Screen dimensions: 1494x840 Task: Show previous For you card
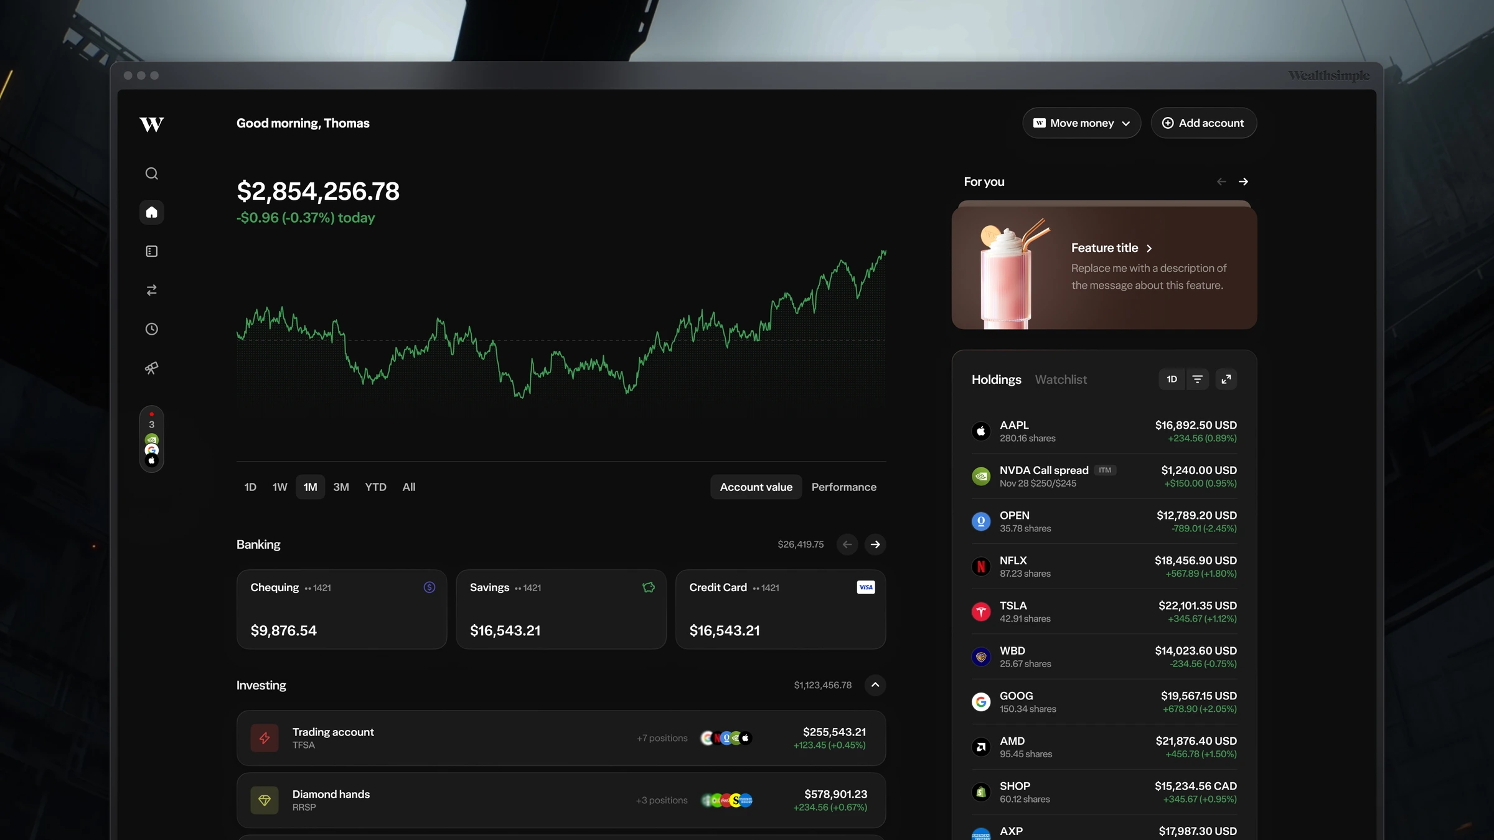[x=1221, y=182]
